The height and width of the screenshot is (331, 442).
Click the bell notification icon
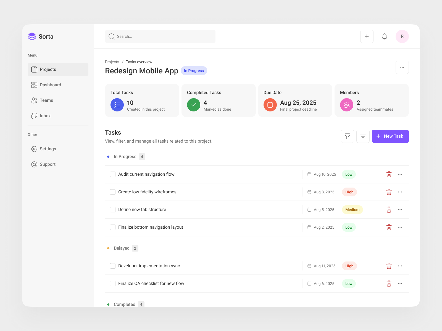(384, 36)
